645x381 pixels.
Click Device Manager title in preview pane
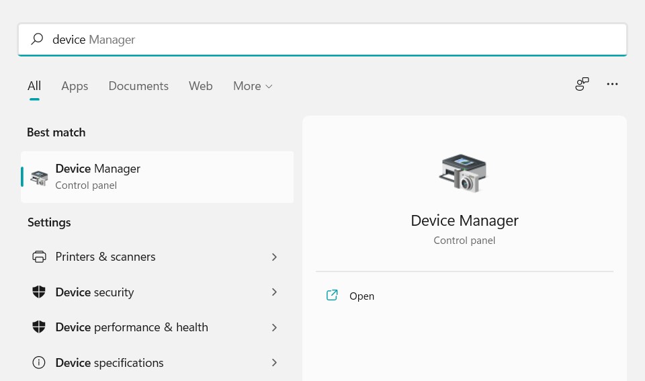(x=464, y=220)
